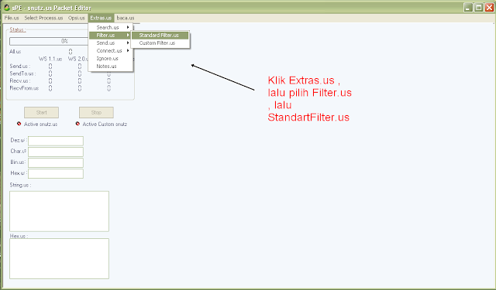496x290 pixels.
Task: Open the baca.us menu
Action: 126,18
